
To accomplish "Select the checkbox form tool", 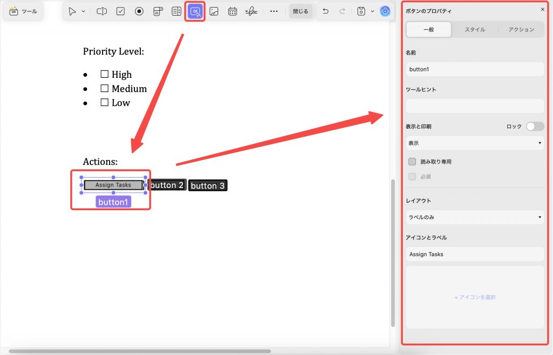I will pyautogui.click(x=120, y=11).
